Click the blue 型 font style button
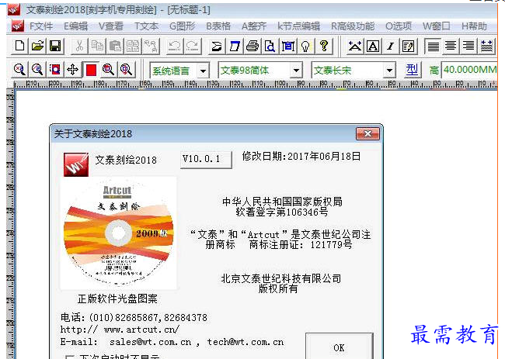 (x=412, y=70)
